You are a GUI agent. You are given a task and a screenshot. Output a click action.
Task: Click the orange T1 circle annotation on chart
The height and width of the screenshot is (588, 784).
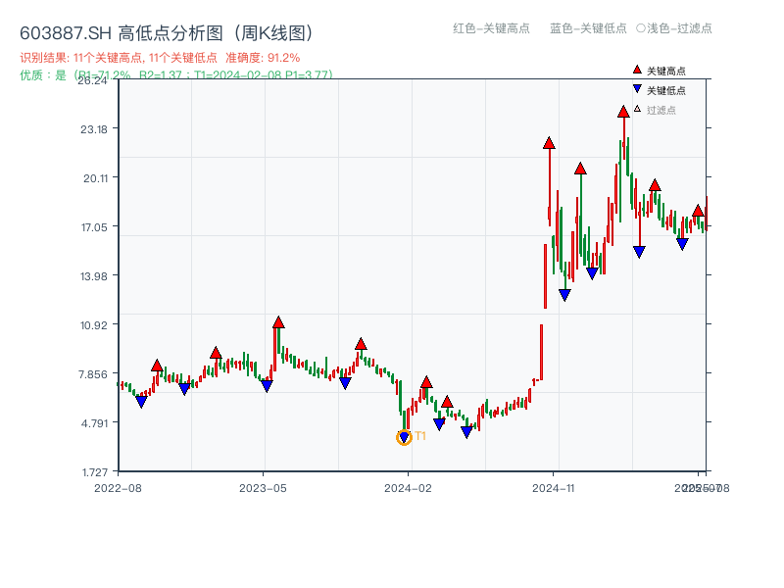405,437
